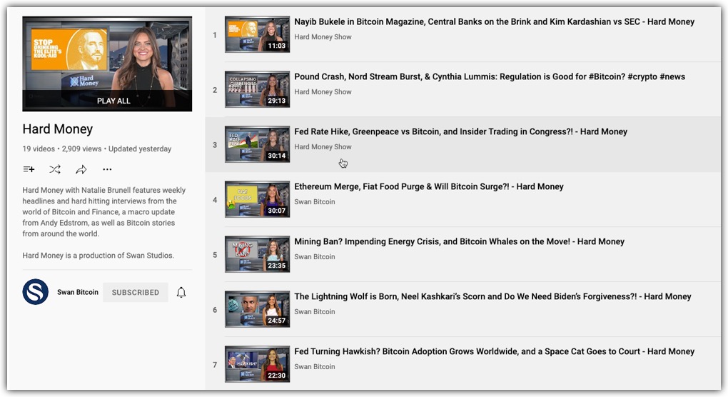The width and height of the screenshot is (728, 397).
Task: Open video title 'Mining Ban? Impending Energy Crisis'
Action: click(459, 241)
